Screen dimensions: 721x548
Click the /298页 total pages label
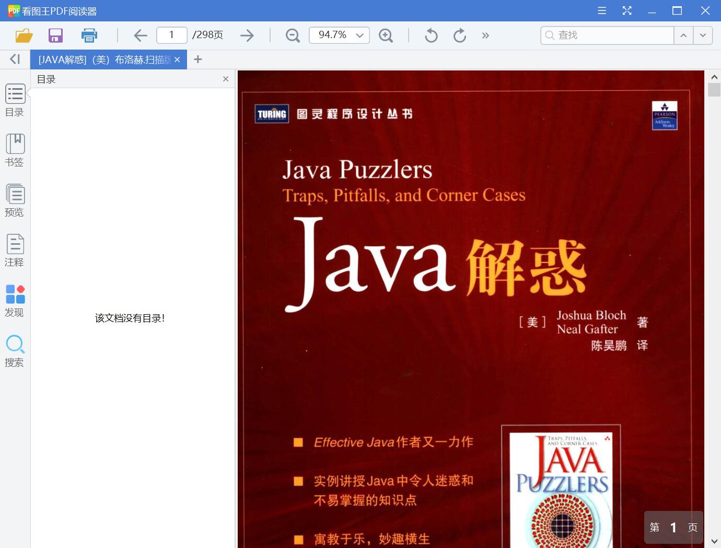(207, 35)
